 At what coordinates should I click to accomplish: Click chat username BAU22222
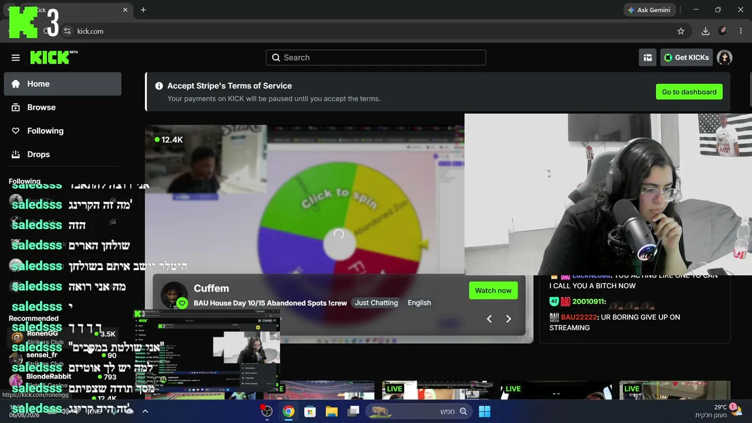point(579,317)
